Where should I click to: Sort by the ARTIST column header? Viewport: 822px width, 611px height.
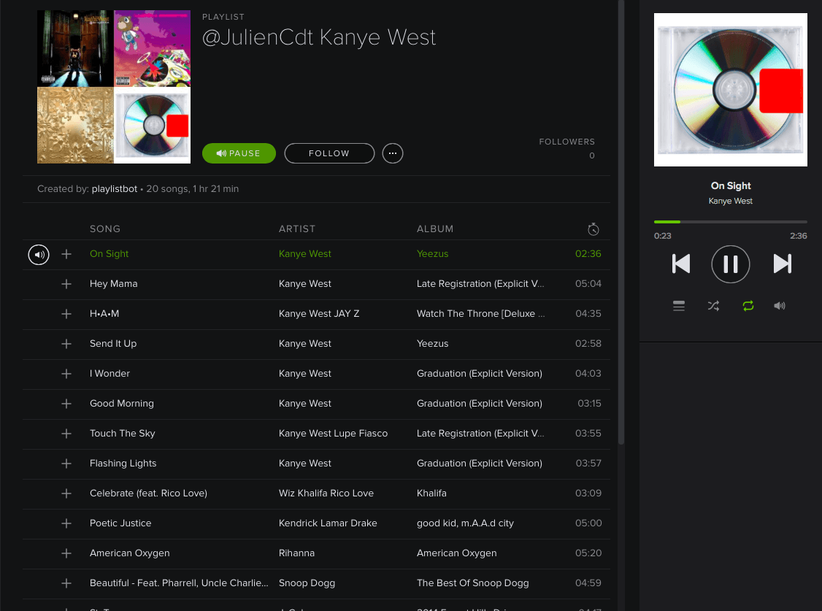(296, 229)
